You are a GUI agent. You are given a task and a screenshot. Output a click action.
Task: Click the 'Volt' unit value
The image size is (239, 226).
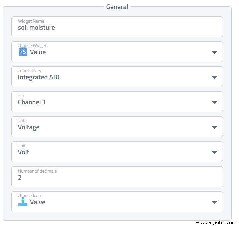tap(24, 152)
